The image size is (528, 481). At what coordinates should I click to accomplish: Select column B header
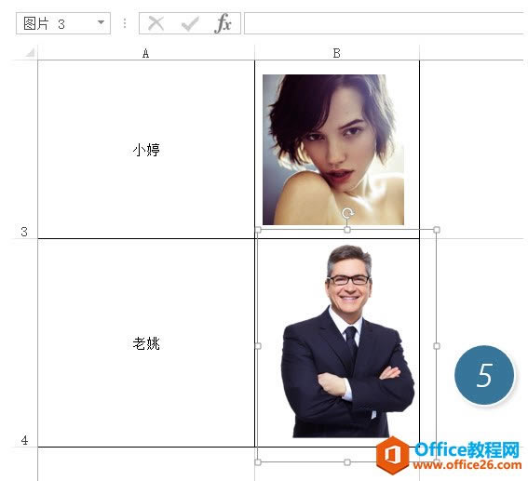[337, 53]
